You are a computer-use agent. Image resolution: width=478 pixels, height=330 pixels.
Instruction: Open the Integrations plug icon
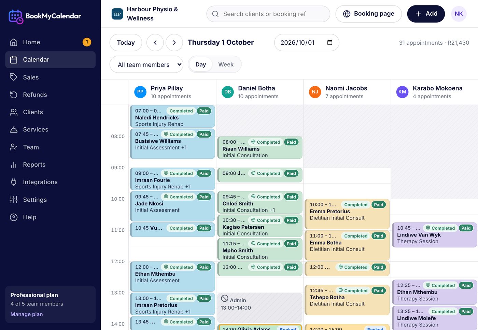coord(14,182)
